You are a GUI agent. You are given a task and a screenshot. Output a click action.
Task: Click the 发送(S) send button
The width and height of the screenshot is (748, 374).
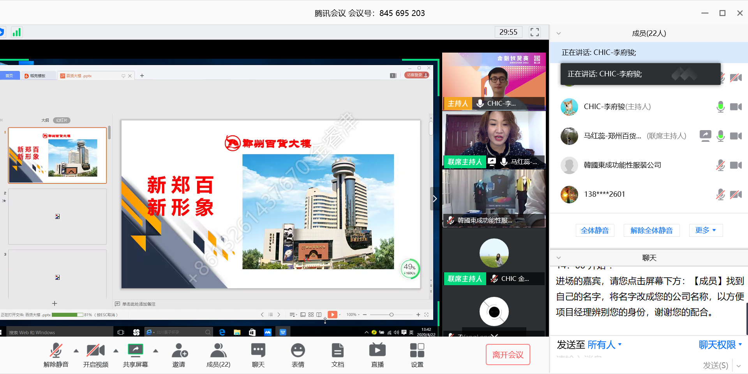[x=715, y=365]
